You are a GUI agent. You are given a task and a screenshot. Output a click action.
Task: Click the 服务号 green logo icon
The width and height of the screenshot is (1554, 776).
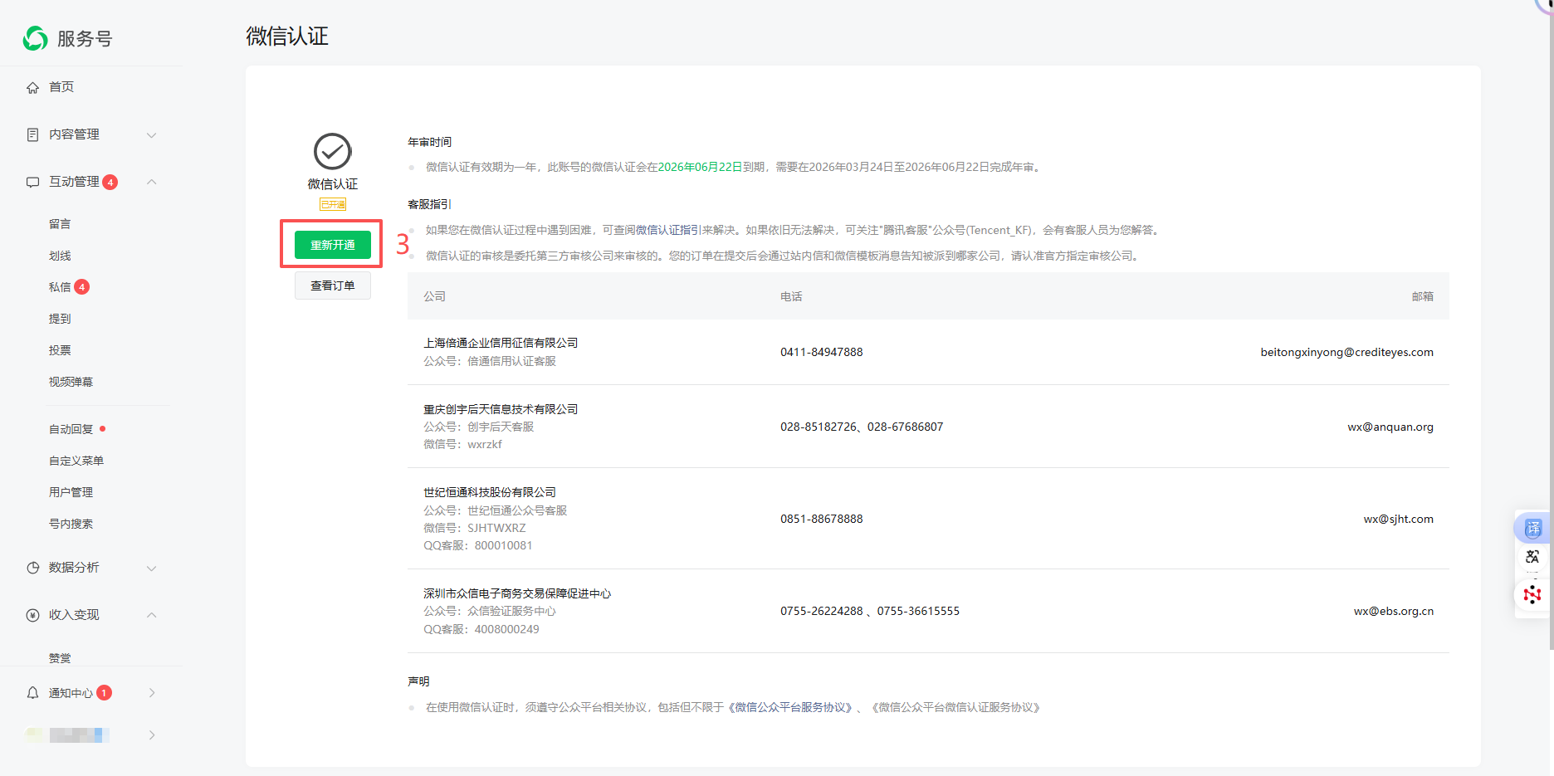tap(35, 38)
